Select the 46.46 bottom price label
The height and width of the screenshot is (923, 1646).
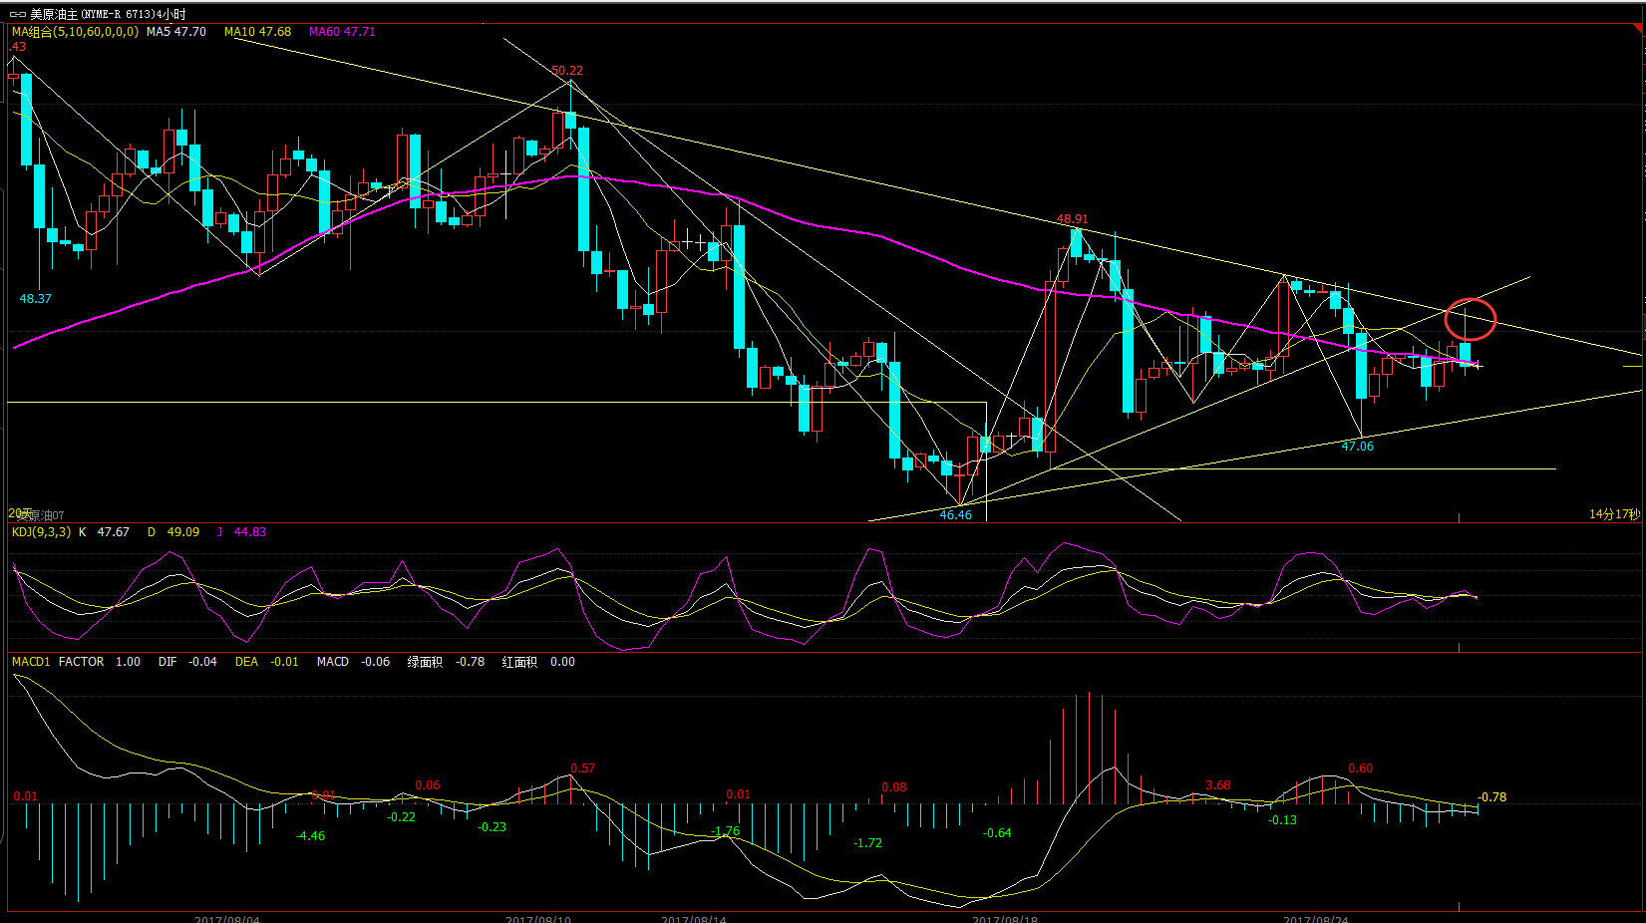955,515
